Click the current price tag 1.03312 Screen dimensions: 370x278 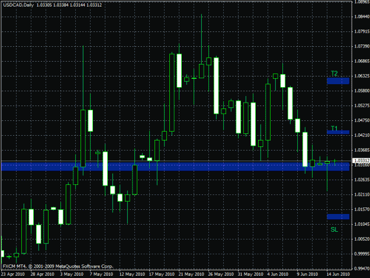pos(361,161)
